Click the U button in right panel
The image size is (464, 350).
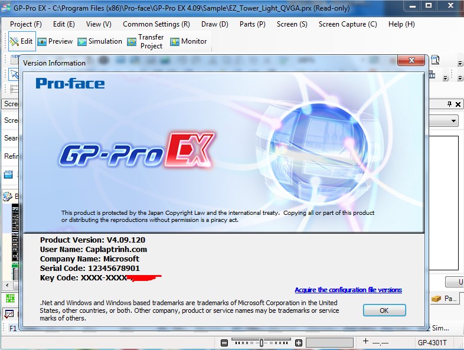[455, 282]
